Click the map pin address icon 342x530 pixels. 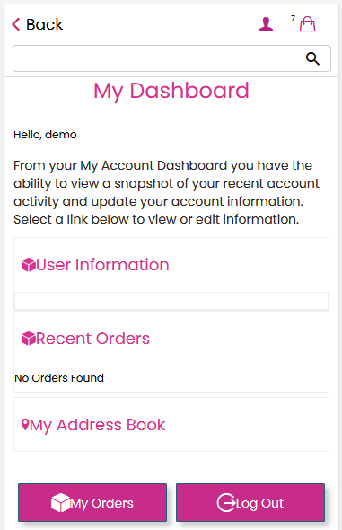pos(25,425)
